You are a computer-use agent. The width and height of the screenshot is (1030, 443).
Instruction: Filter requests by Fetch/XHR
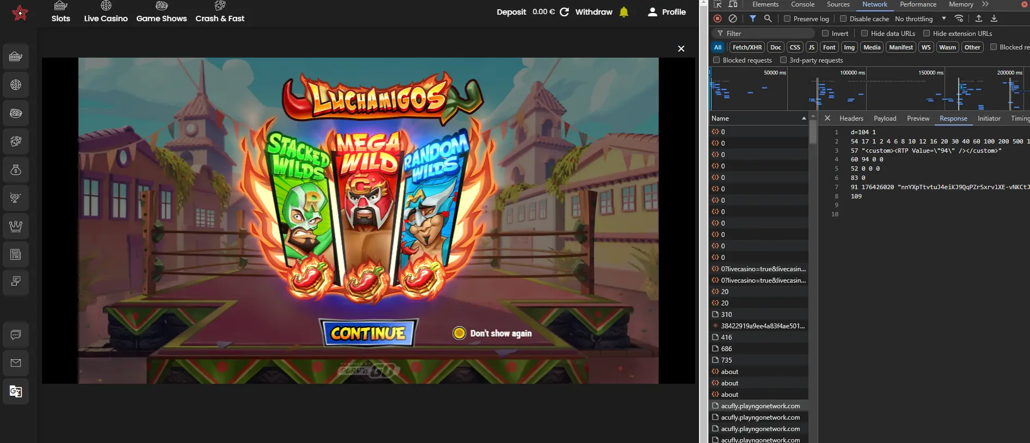click(x=747, y=47)
